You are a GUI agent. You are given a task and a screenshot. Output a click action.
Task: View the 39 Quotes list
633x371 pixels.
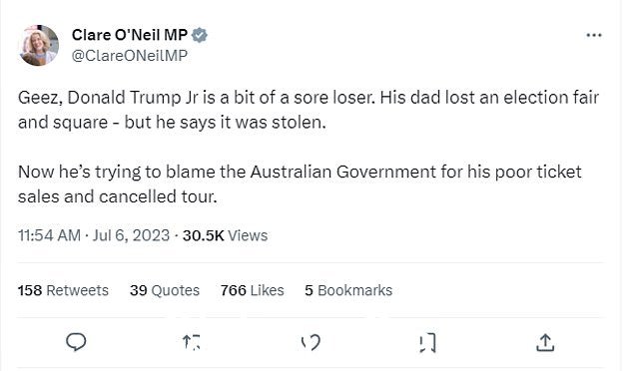(x=165, y=290)
